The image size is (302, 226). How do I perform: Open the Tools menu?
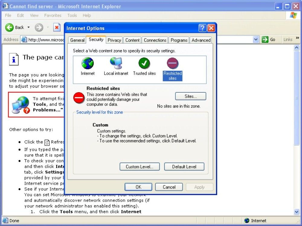point(72,15)
